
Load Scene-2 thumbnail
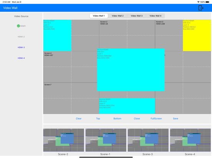point(63,140)
